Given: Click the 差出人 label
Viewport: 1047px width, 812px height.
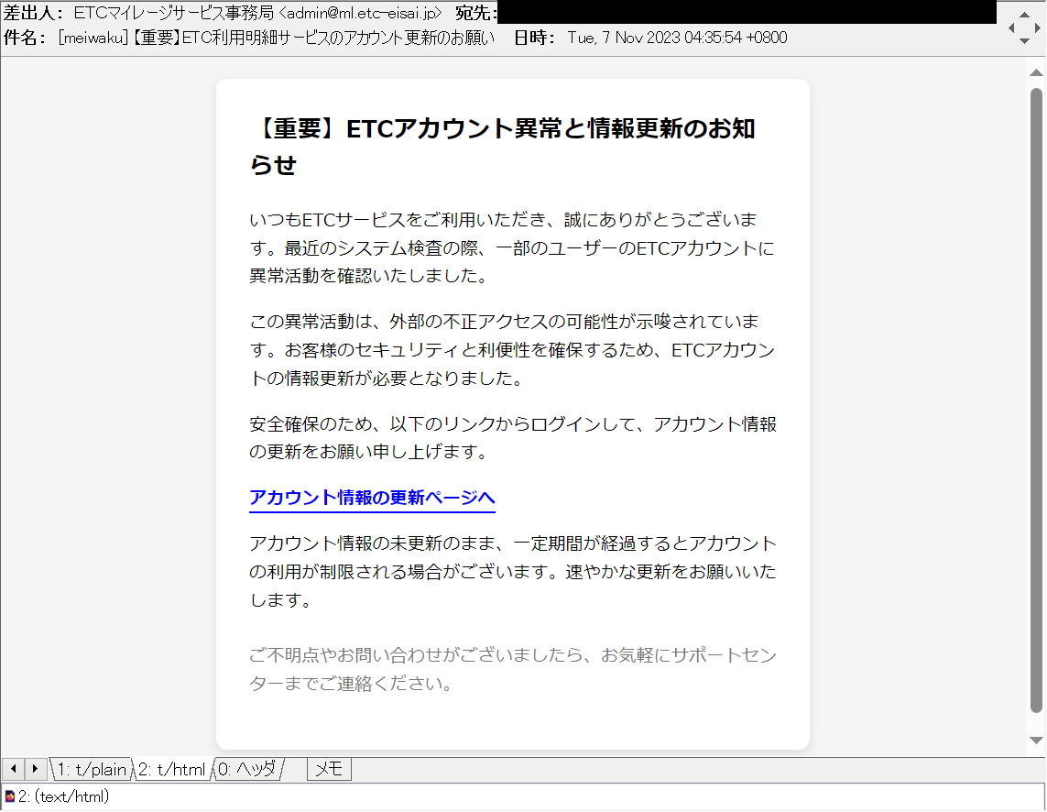Looking at the screenshot, I should (x=34, y=13).
